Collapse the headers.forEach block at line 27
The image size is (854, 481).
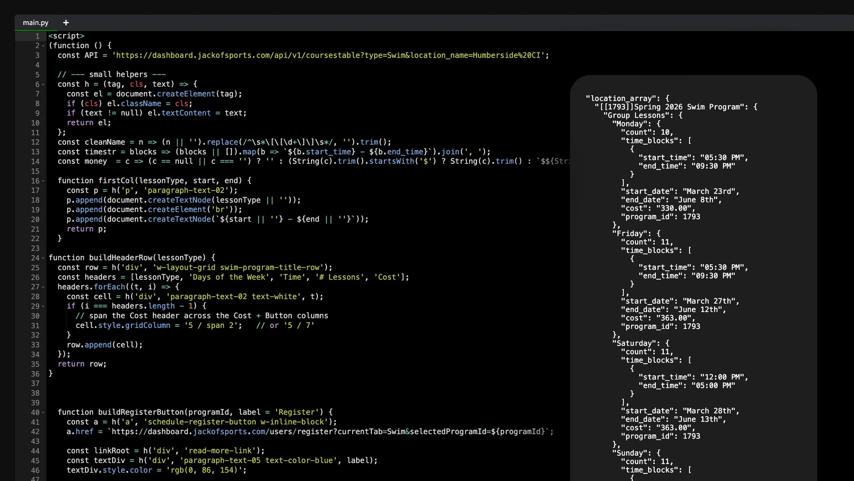click(43, 287)
